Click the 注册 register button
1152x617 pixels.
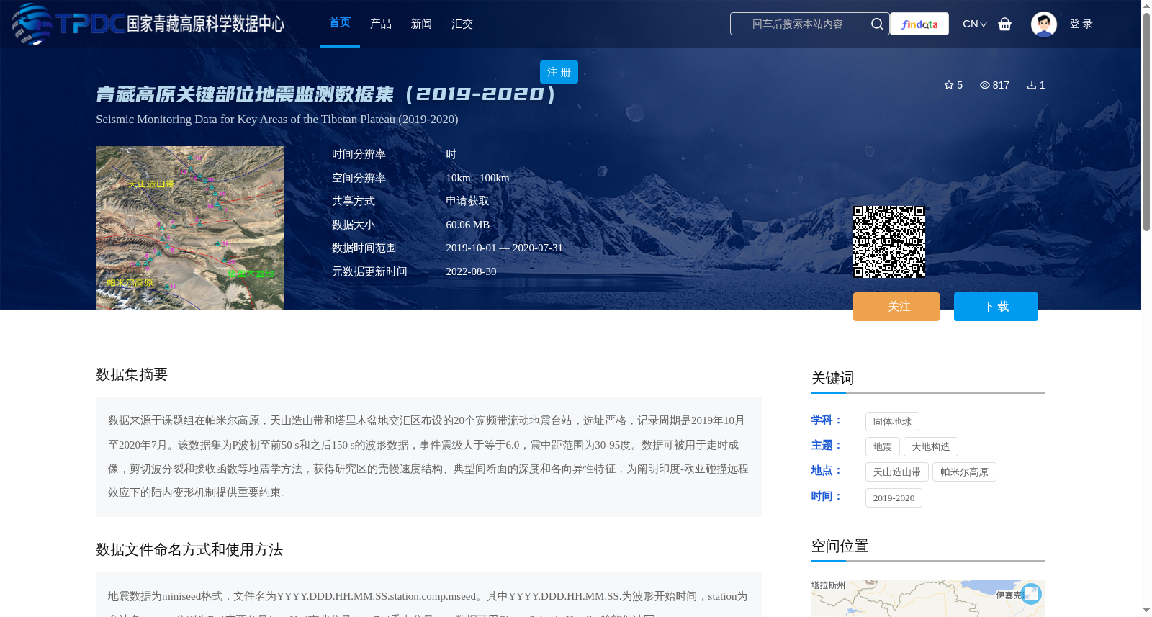point(559,72)
